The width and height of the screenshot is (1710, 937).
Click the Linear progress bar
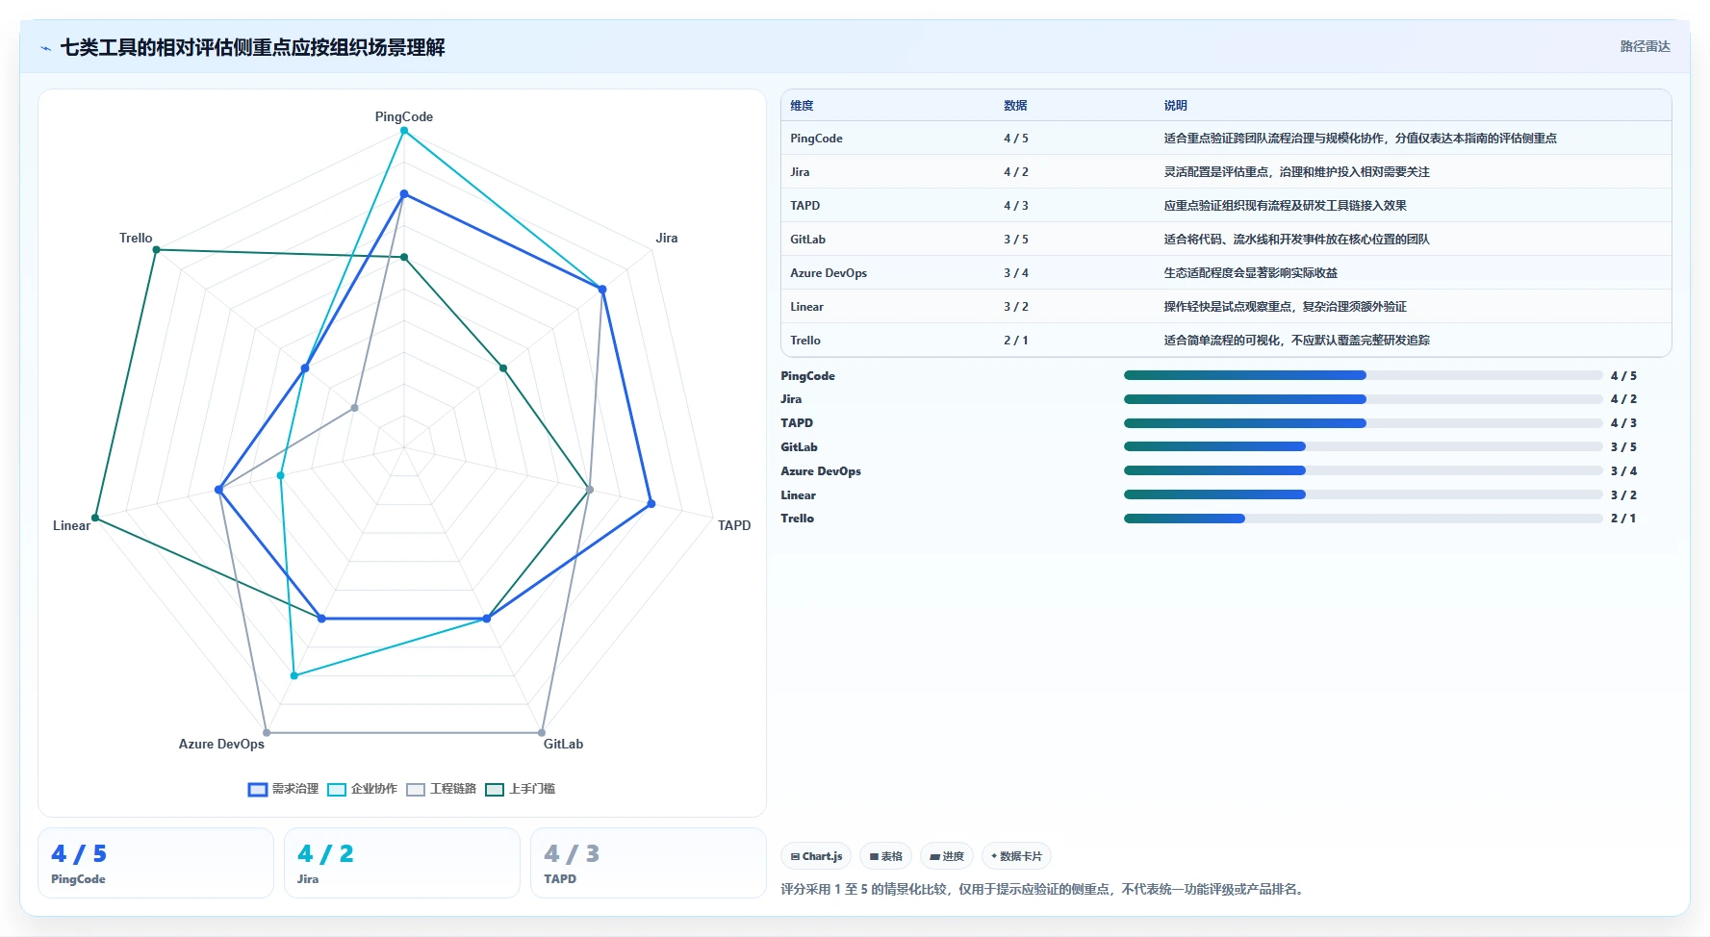[1363, 494]
